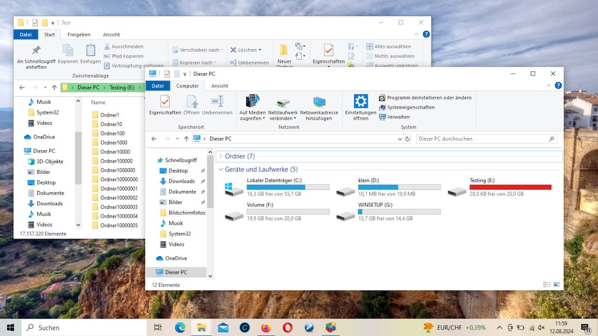Collapse the Geräte und Laufwerke section
The width and height of the screenshot is (598, 336).
pyautogui.click(x=221, y=169)
